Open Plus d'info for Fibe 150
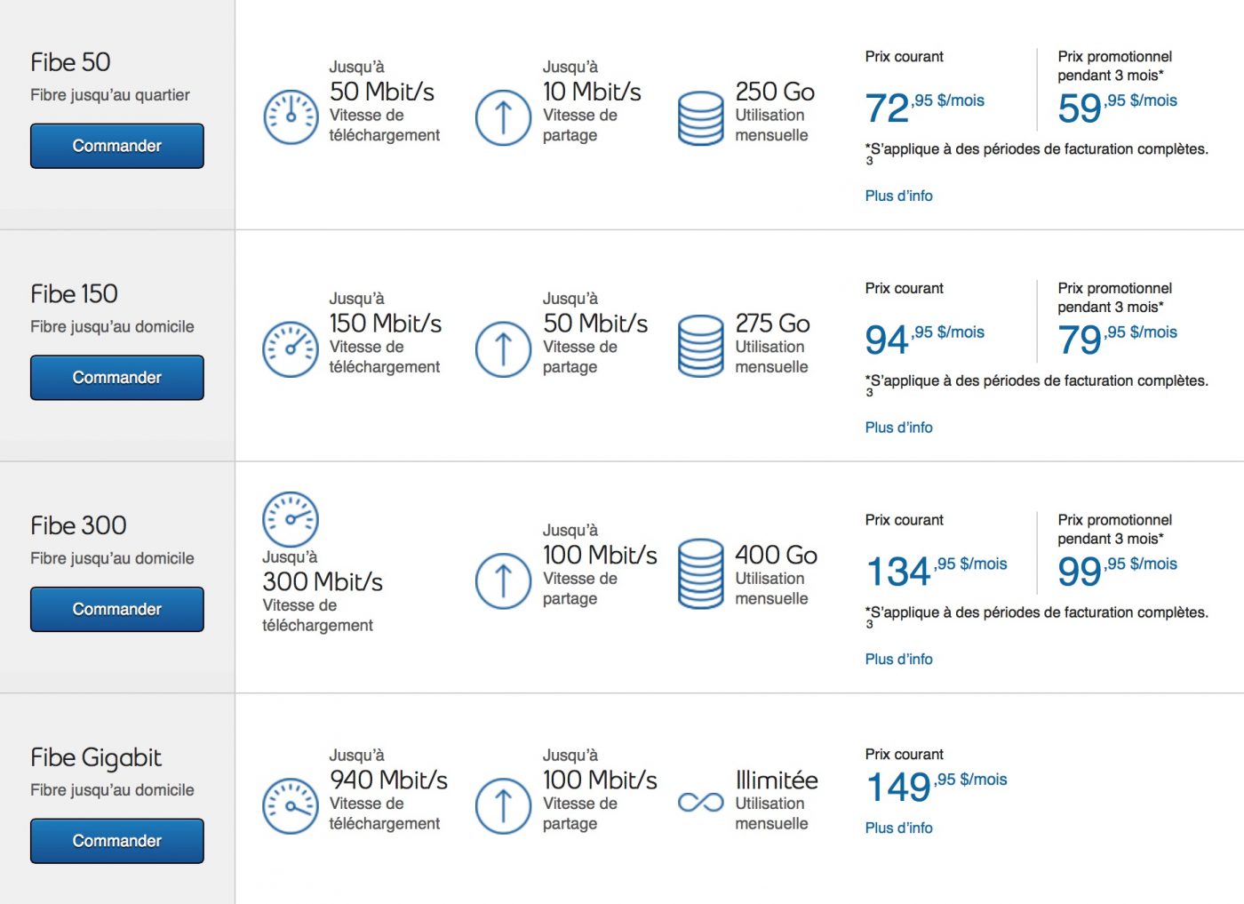Screen dimensions: 1244x904 click(x=898, y=428)
